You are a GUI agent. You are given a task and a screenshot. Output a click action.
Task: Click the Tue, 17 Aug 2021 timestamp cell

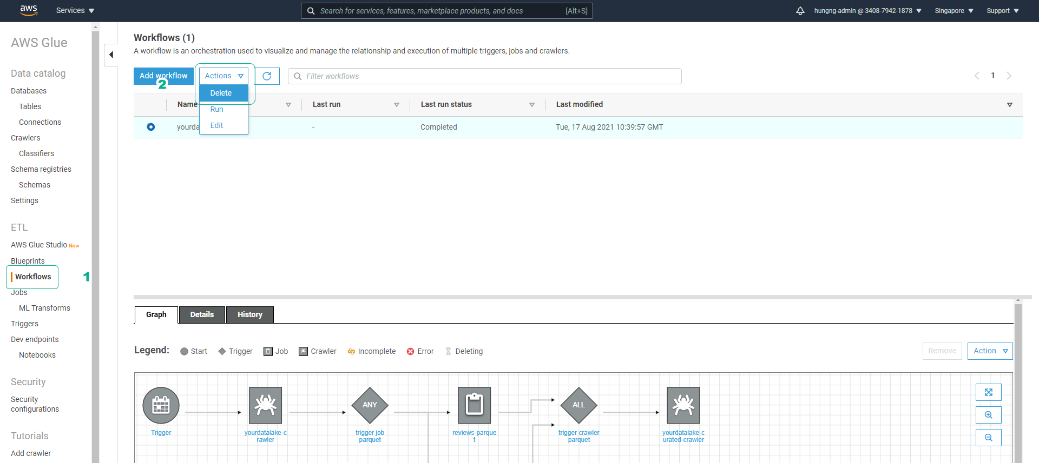609,127
